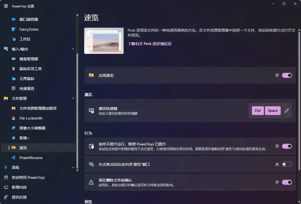Go to the File Locksmith page
Screen dimensions: 301x204
(x=39, y=118)
